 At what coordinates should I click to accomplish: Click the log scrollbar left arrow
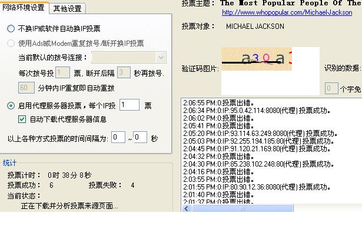(x=187, y=209)
